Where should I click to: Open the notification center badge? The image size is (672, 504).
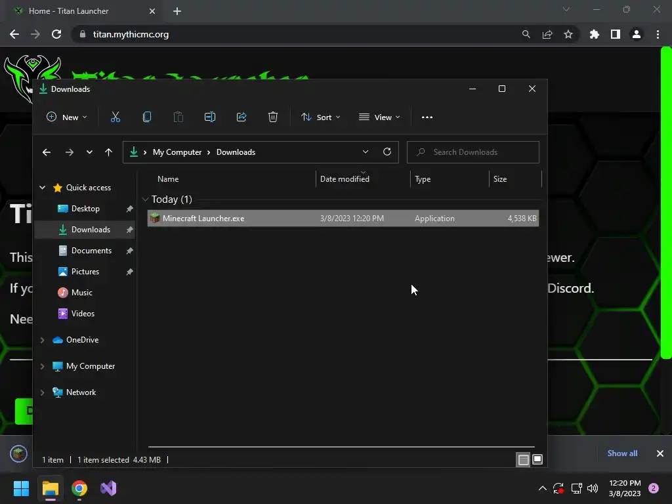coord(654,488)
